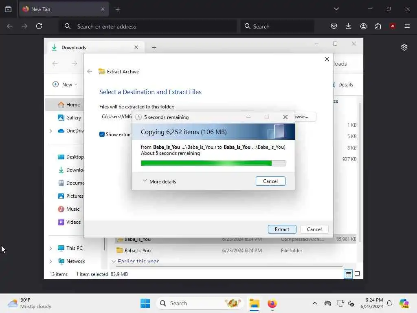Open the New dropdown in File Explorer
Screen dimensions: 417x313
click(65, 84)
